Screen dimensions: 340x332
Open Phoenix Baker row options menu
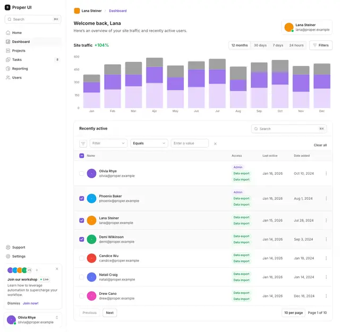pos(326,199)
